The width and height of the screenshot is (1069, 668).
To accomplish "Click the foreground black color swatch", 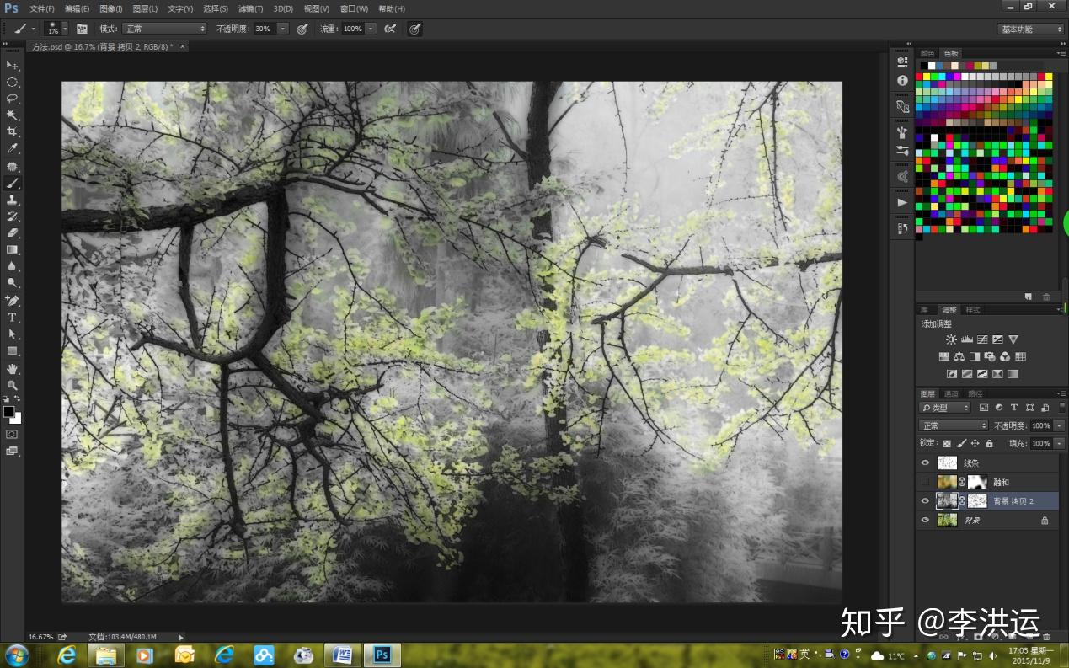I will [x=8, y=411].
